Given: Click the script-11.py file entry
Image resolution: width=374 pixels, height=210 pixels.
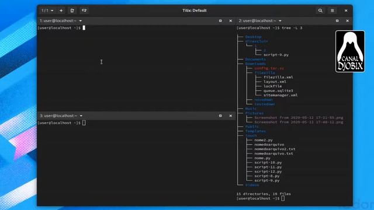Looking at the screenshot, I should [268, 167].
